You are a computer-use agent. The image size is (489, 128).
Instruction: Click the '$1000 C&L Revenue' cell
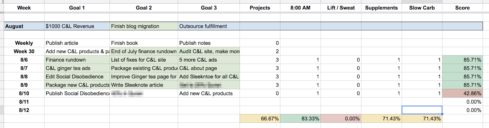pos(77,26)
